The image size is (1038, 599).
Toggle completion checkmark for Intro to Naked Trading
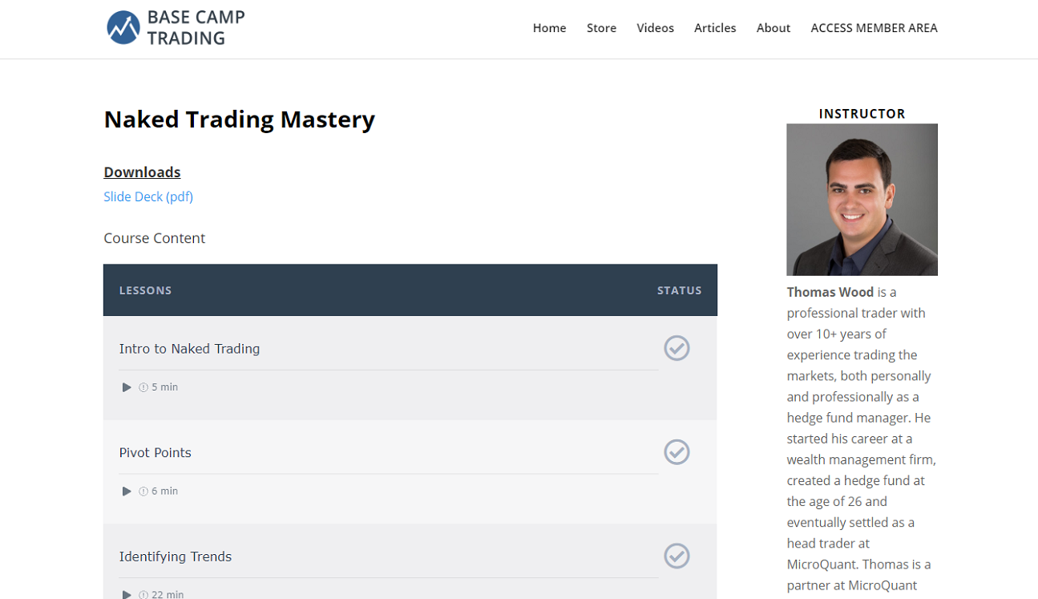677,348
